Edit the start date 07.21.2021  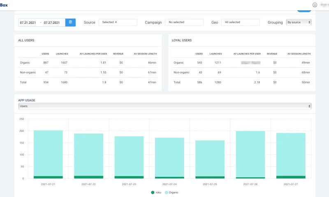28,22
